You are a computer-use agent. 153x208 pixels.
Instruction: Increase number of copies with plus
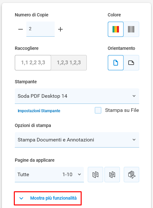coord(60,29)
